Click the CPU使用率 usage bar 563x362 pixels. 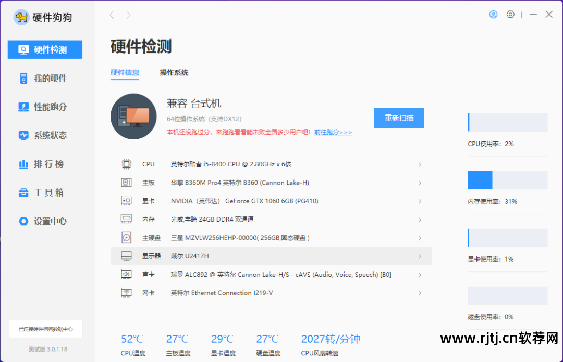coord(507,122)
